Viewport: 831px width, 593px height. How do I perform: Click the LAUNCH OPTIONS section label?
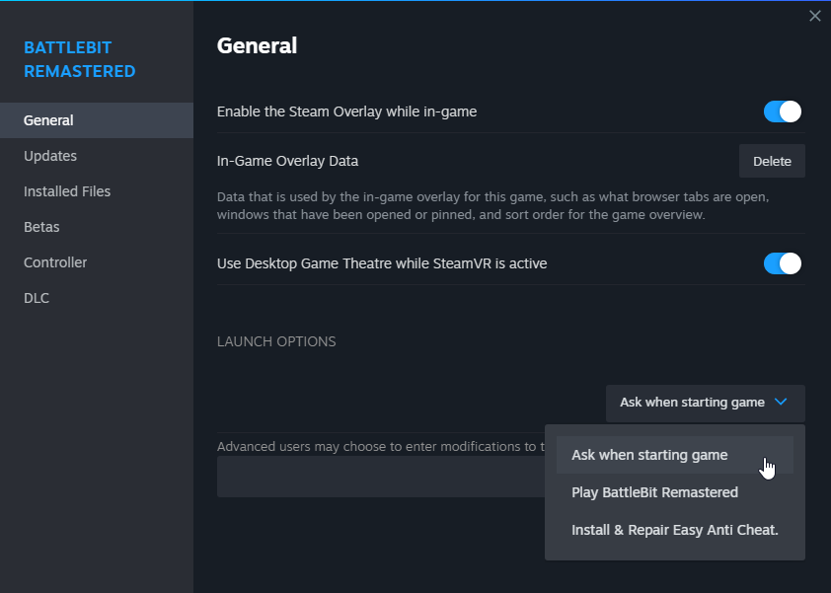(x=276, y=341)
